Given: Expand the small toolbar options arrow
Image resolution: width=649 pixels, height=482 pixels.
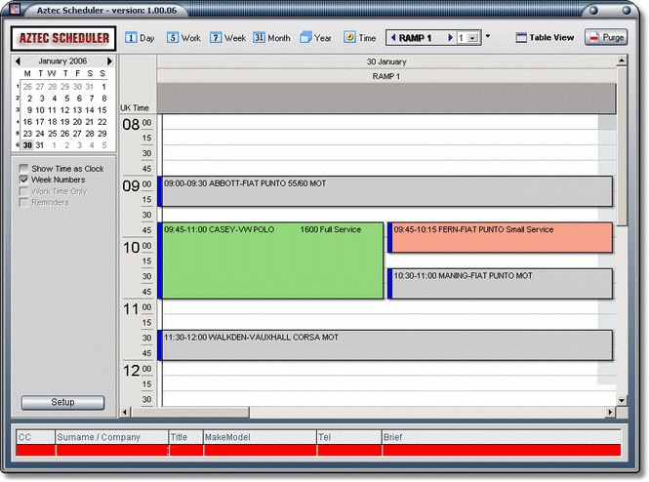Looking at the screenshot, I should pyautogui.click(x=488, y=36).
